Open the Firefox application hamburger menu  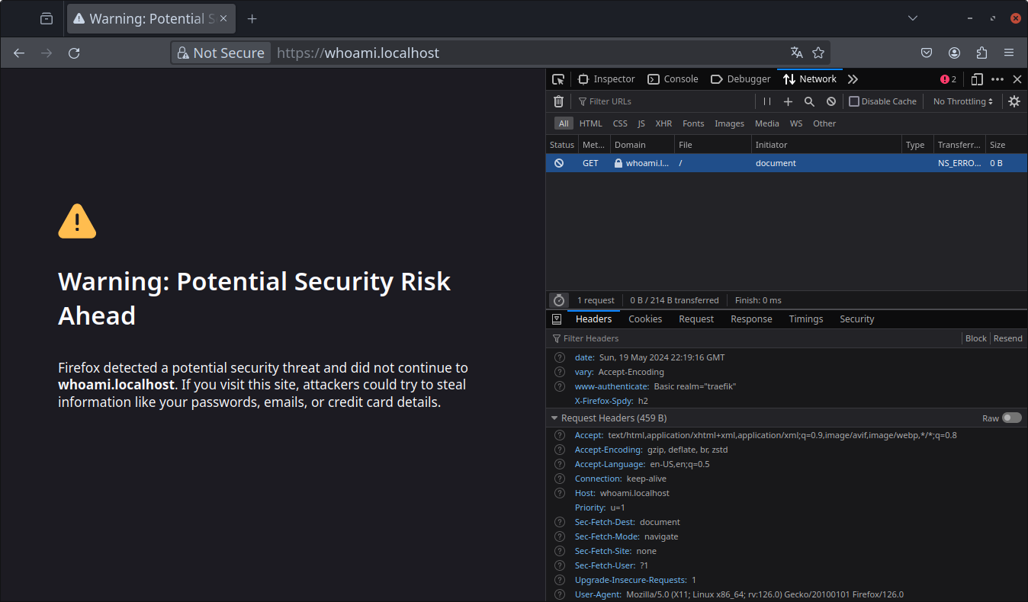pyautogui.click(x=1009, y=53)
